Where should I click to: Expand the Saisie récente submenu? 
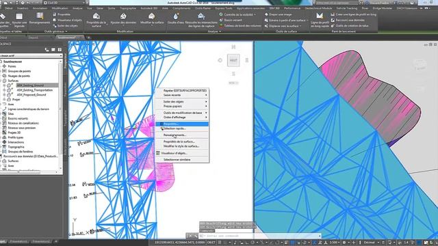[x=182, y=95]
